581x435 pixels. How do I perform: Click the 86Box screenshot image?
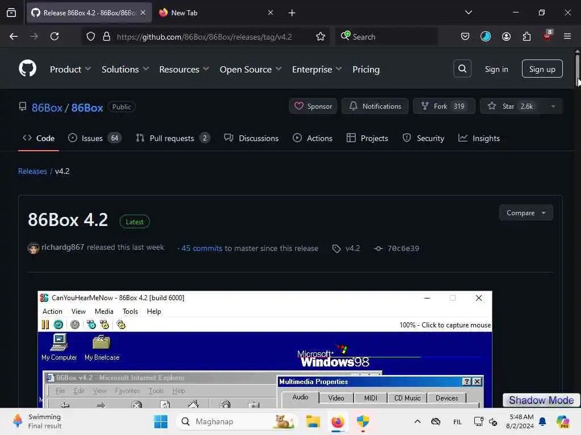(265, 349)
